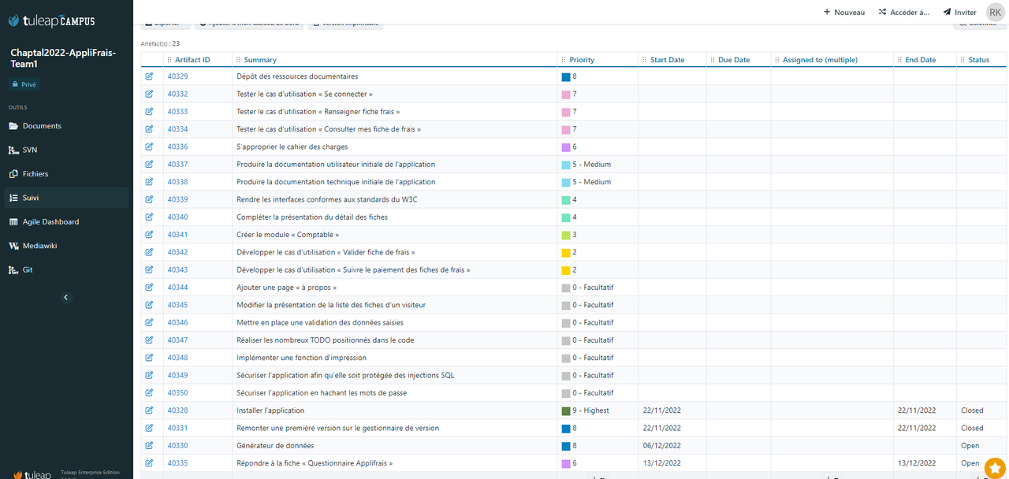
Task: Click summary 'Dépôt des ressources documentaires'
Action: click(x=297, y=76)
